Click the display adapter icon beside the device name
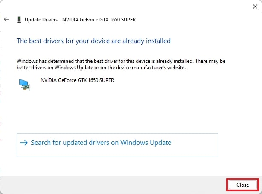 pos(24,83)
